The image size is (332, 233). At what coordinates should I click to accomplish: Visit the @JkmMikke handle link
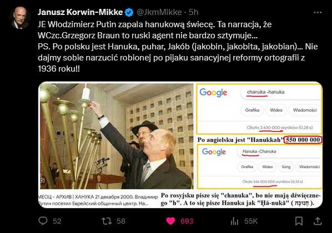pos(159,12)
